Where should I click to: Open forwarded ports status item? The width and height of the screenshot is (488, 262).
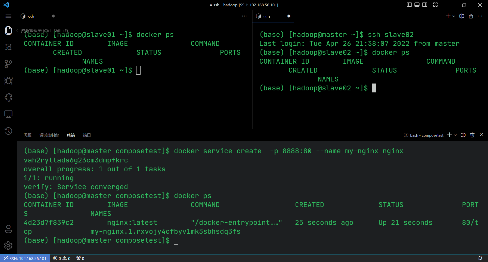80,258
